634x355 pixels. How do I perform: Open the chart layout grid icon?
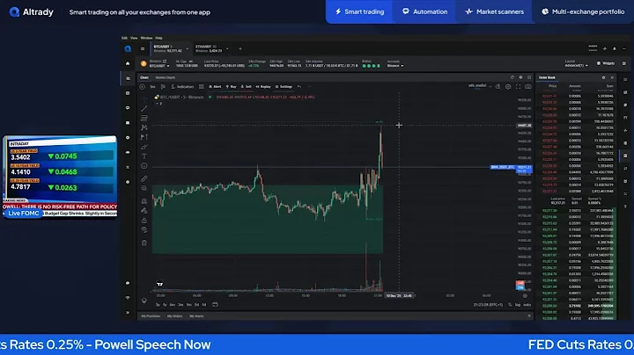202,87
